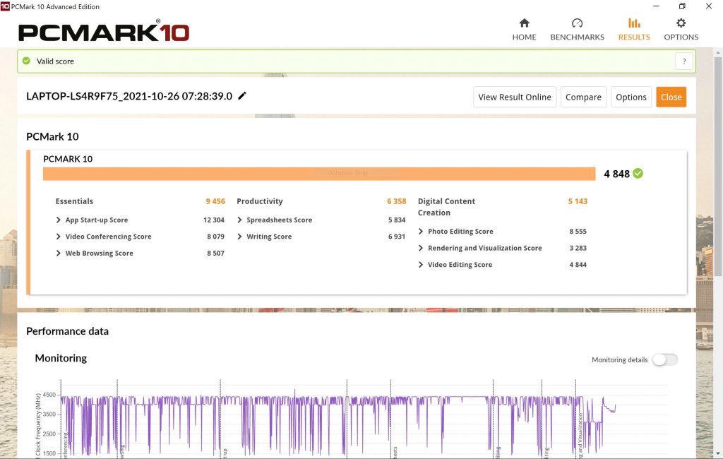Click the Essentials heading
The height and width of the screenshot is (459, 723).
point(74,201)
